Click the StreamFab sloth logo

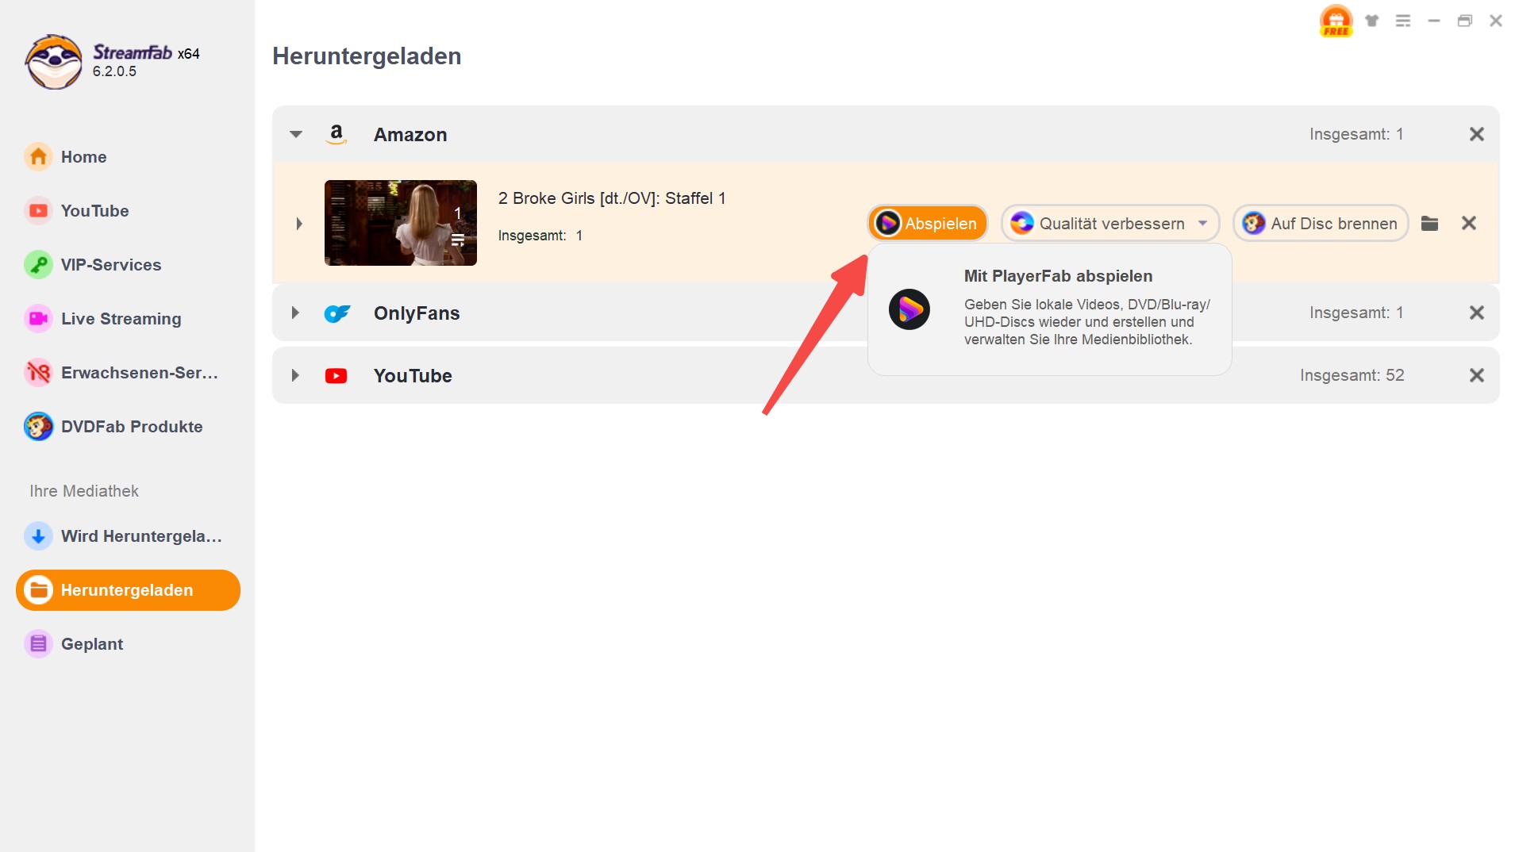(53, 62)
